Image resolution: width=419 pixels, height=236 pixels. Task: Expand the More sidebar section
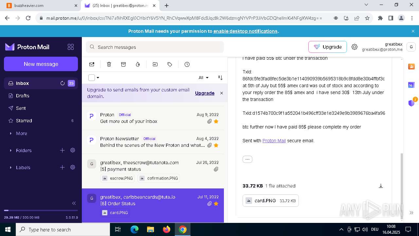pos(18,133)
